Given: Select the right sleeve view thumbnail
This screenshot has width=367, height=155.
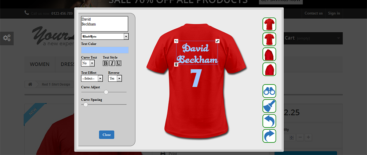Looking at the screenshot, I should click(269, 69).
